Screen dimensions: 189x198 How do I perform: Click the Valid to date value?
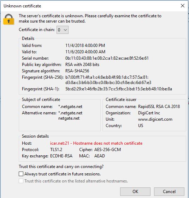85,52
